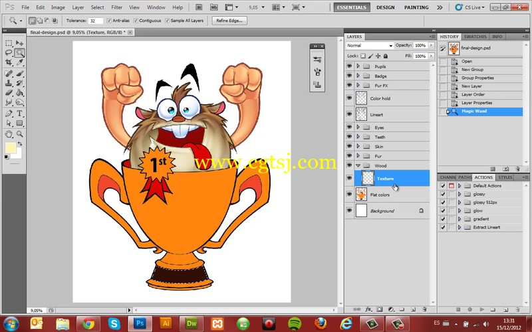This screenshot has height=332, width=532.
Task: Toggle the glossy action set checkbox
Action: point(442,194)
